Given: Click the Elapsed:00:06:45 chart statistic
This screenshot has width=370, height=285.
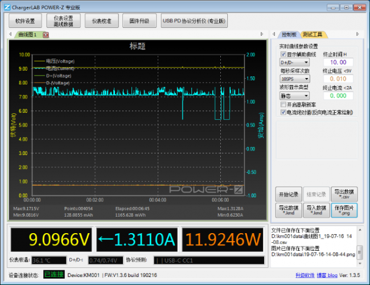Looking at the screenshot, I should 133,209.
